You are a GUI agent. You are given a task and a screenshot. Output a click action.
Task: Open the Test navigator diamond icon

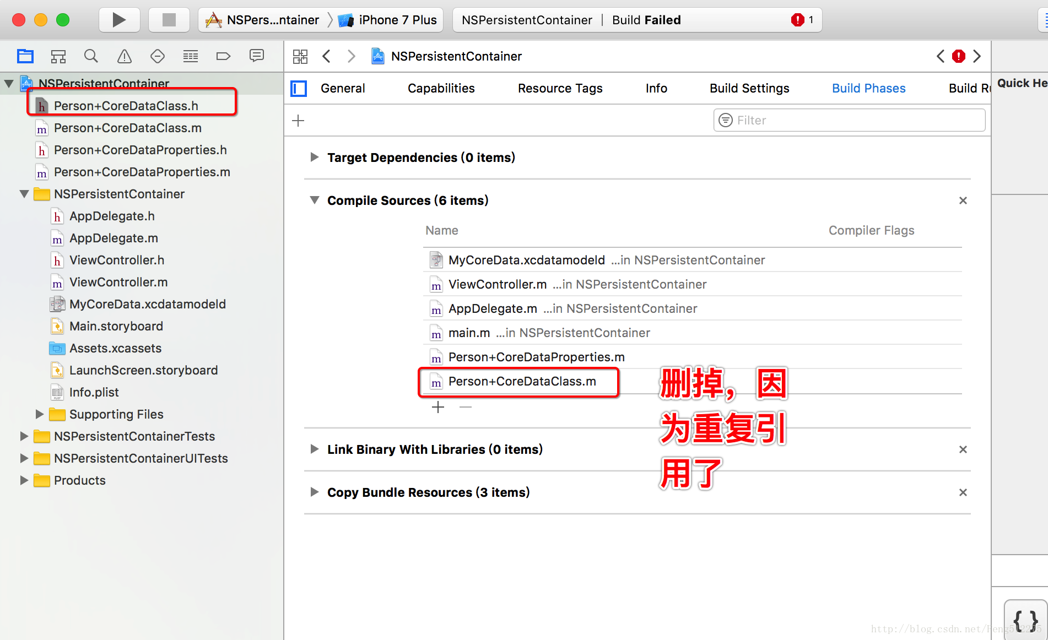(x=158, y=56)
